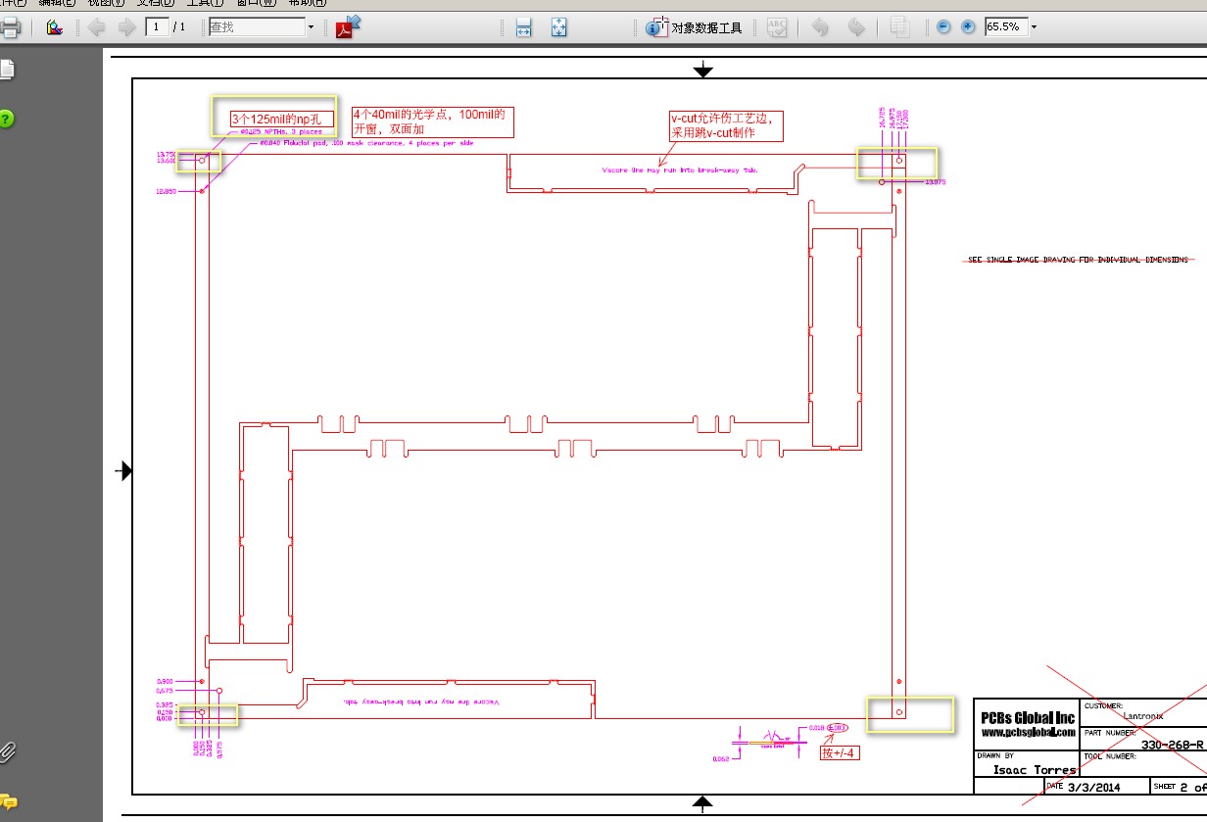This screenshot has height=822, width=1207.
Task: Click www.pcbsglobal.com in the title block
Action: pos(1029,732)
